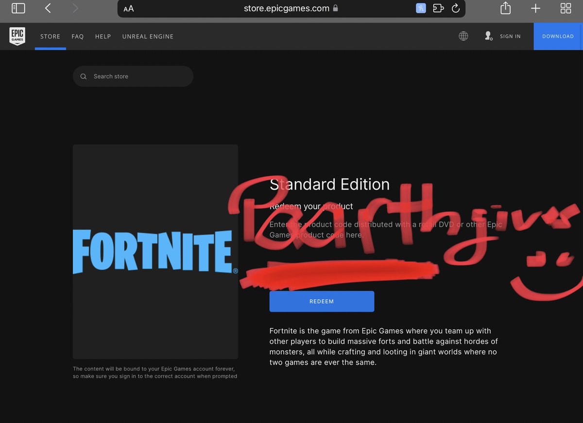Viewport: 583px width, 423px height.
Task: Reload the page with the refresh icon
Action: tap(456, 8)
